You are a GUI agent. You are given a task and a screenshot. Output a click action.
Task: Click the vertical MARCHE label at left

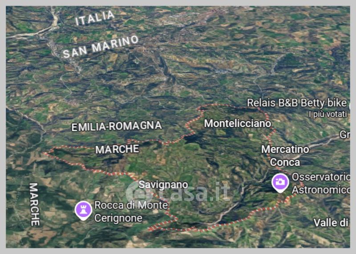click(35, 204)
